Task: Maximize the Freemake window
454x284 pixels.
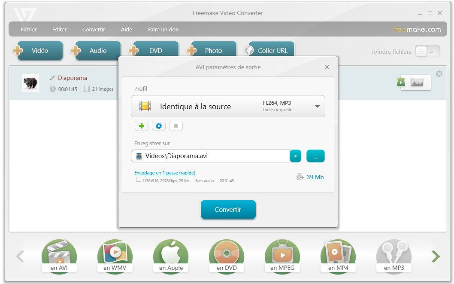Action: (430, 13)
